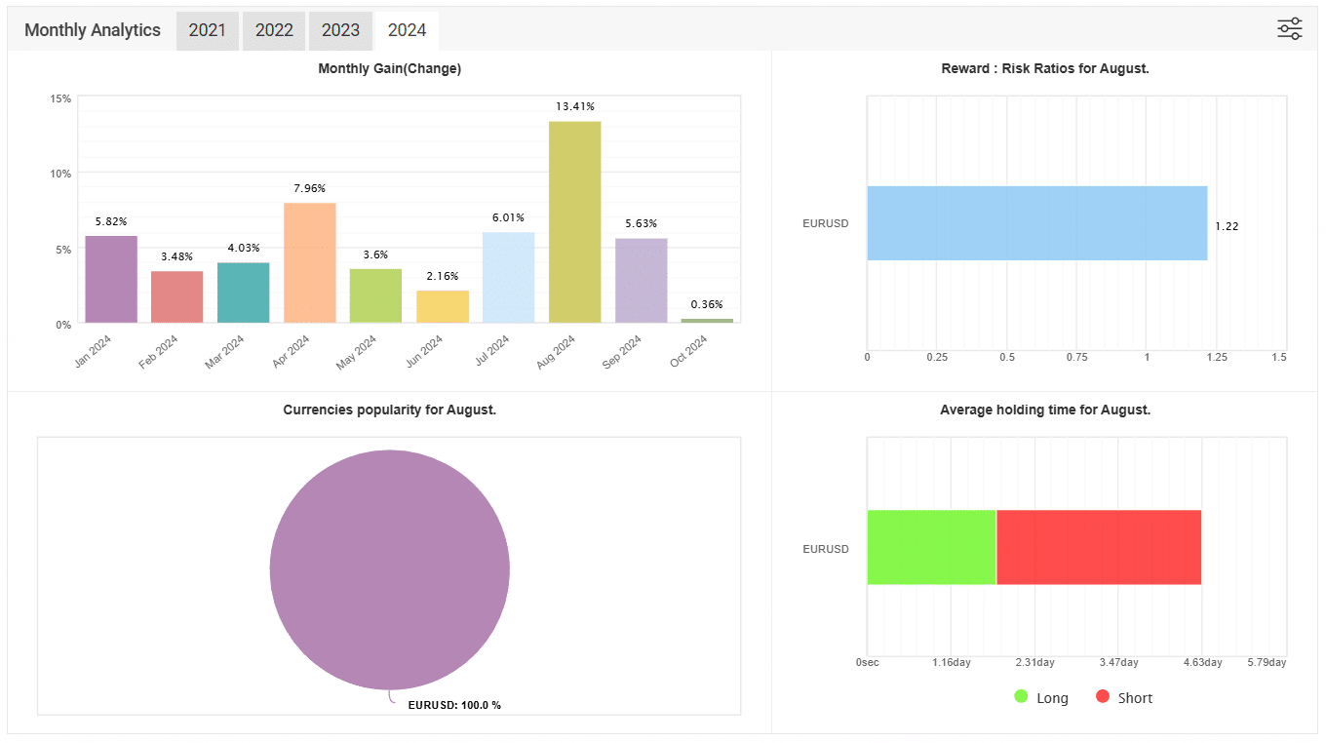This screenshot has width=1326, height=743.
Task: Click the red Short holding time bar
Action: click(x=1098, y=547)
